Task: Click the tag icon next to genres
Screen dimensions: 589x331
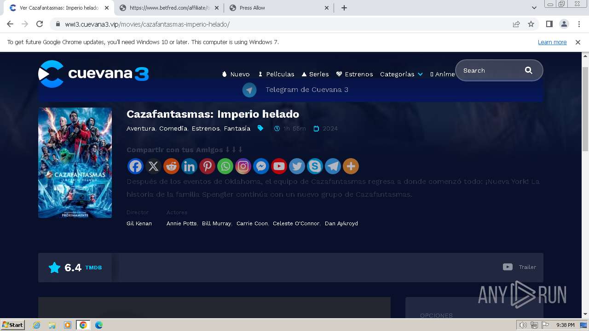Action: click(260, 128)
